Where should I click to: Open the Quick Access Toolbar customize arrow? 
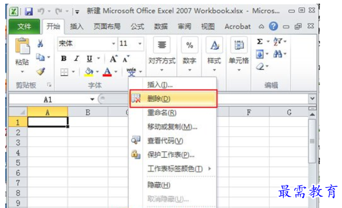point(77,12)
